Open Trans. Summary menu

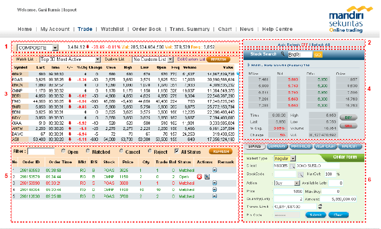click(x=189, y=29)
